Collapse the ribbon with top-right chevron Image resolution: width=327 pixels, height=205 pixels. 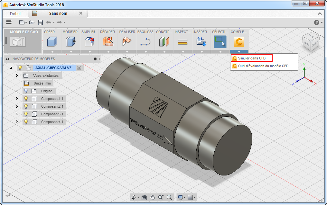click(320, 14)
